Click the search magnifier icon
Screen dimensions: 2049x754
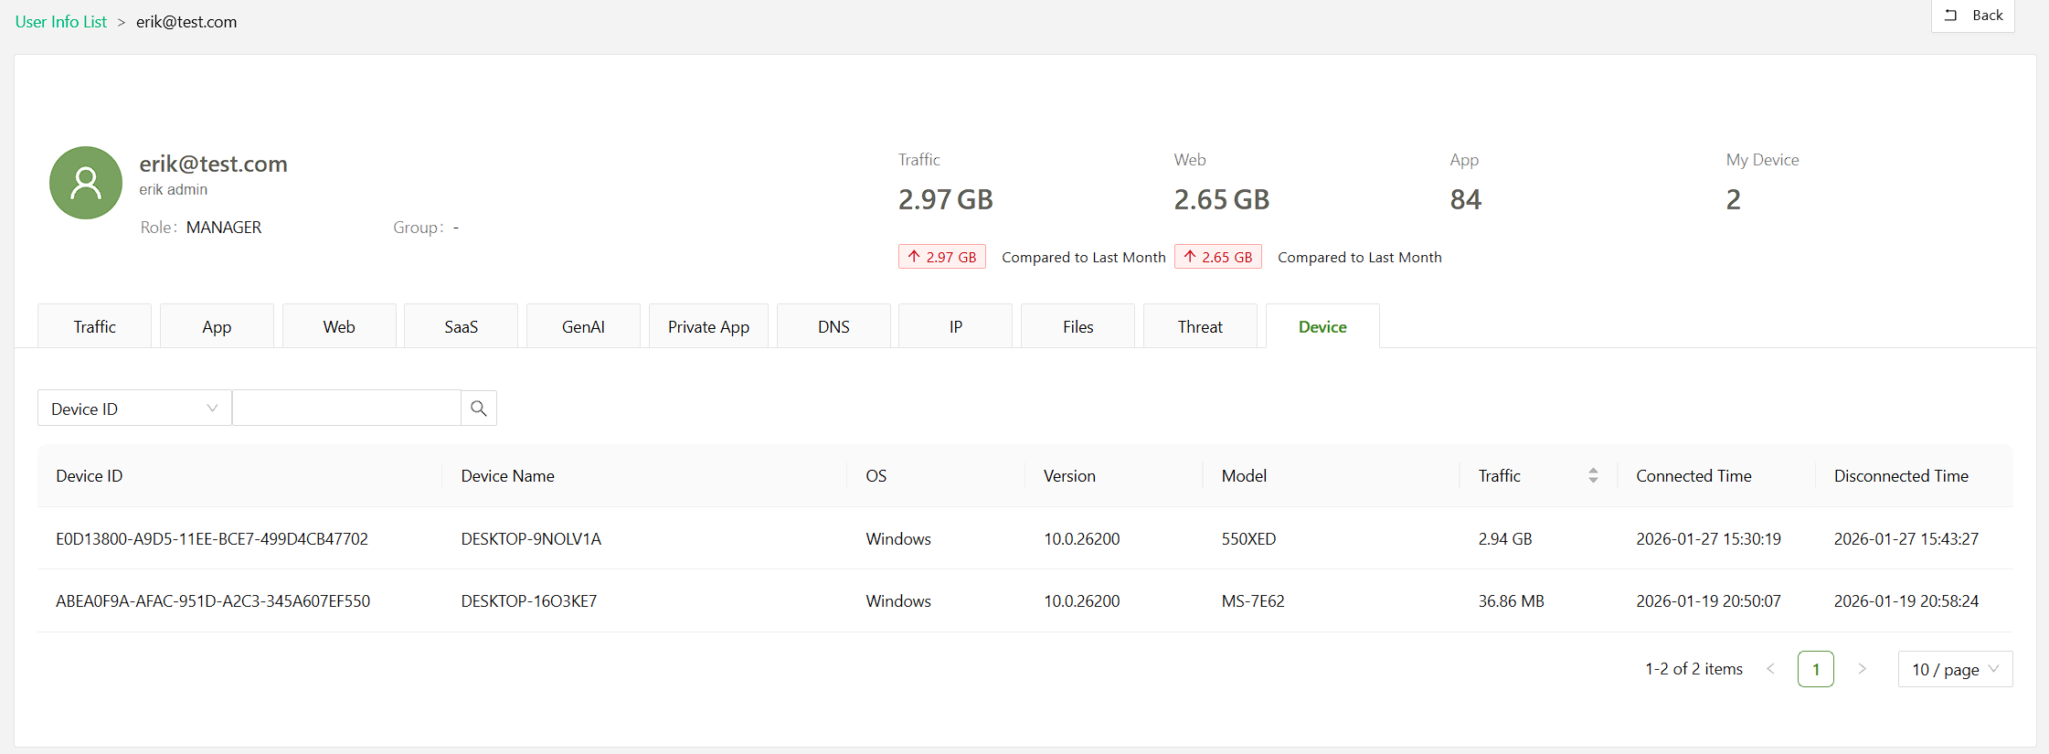[x=478, y=409]
